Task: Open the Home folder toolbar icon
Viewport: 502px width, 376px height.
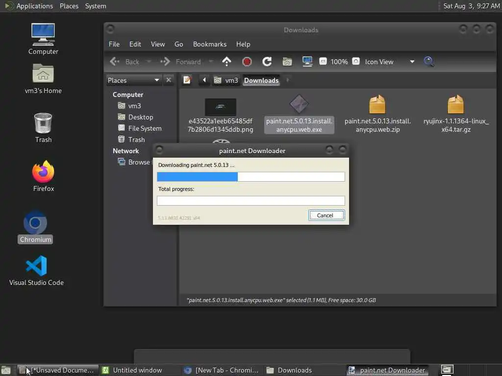Action: point(287,61)
